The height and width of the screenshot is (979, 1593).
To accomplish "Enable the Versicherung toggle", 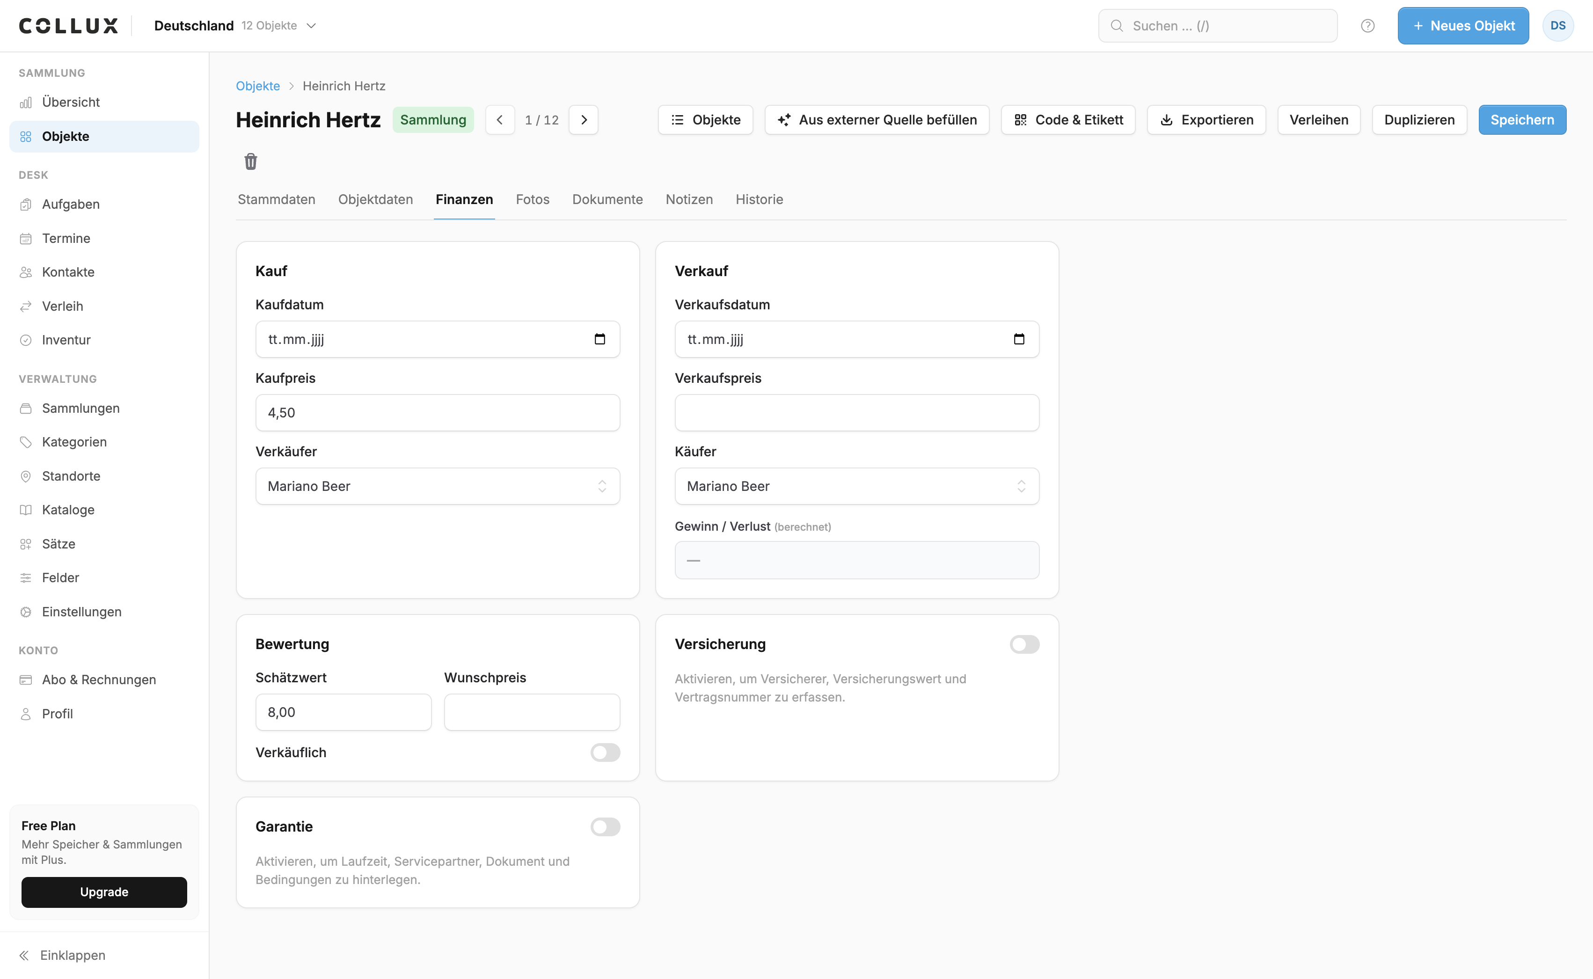I will (1024, 644).
